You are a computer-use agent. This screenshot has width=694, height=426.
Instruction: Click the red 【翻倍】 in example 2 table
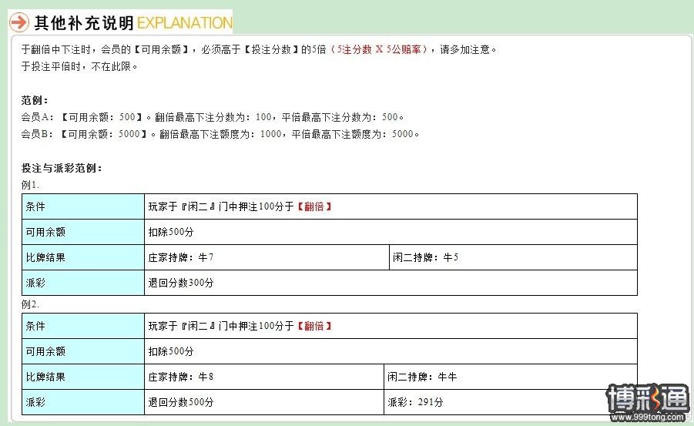click(x=314, y=327)
